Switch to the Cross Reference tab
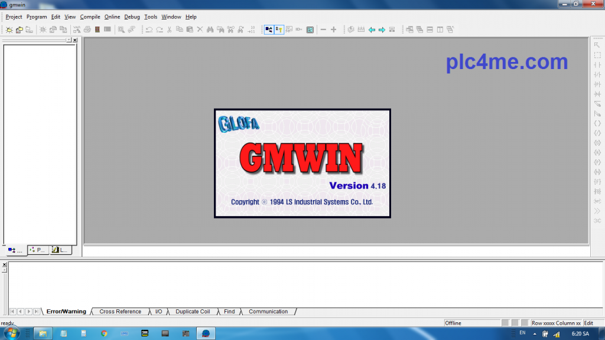 [120, 312]
